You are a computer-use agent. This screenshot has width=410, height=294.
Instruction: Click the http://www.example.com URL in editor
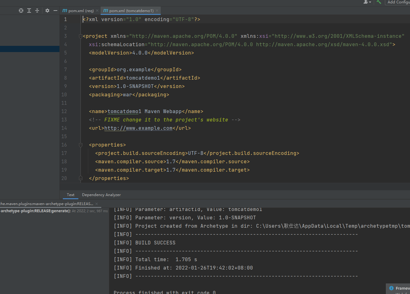coord(138,128)
